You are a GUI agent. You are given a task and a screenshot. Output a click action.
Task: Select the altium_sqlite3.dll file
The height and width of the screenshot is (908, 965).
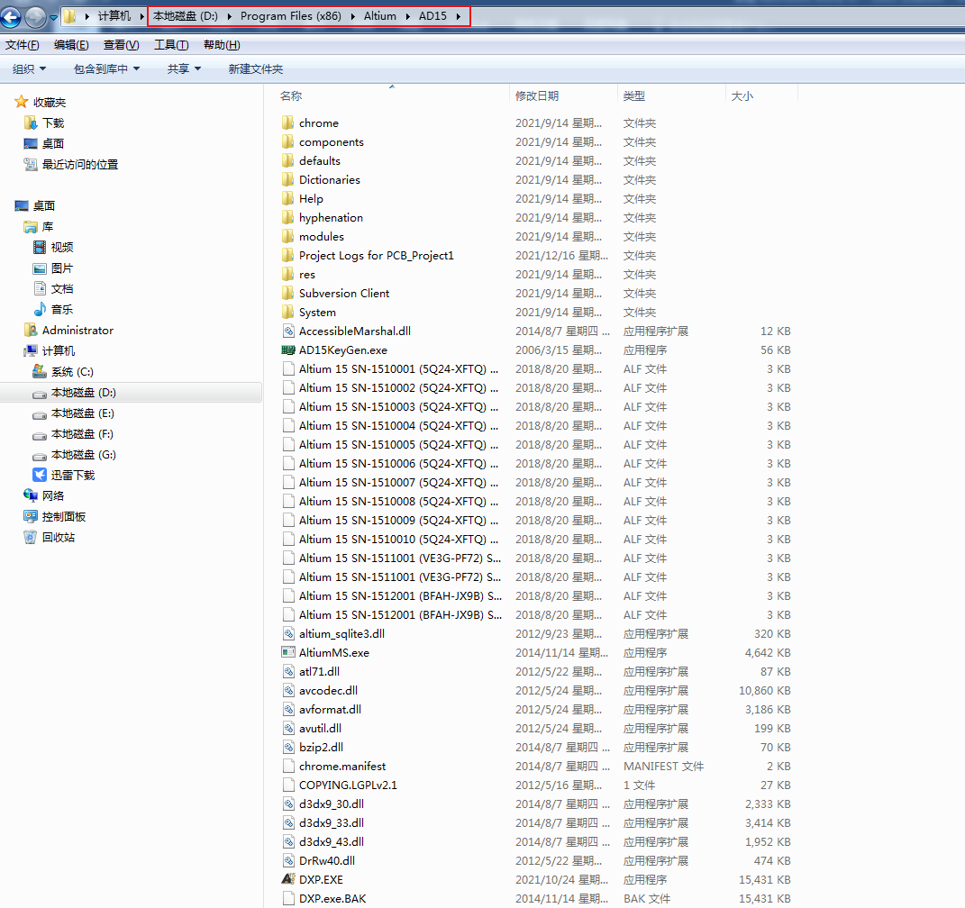(341, 633)
